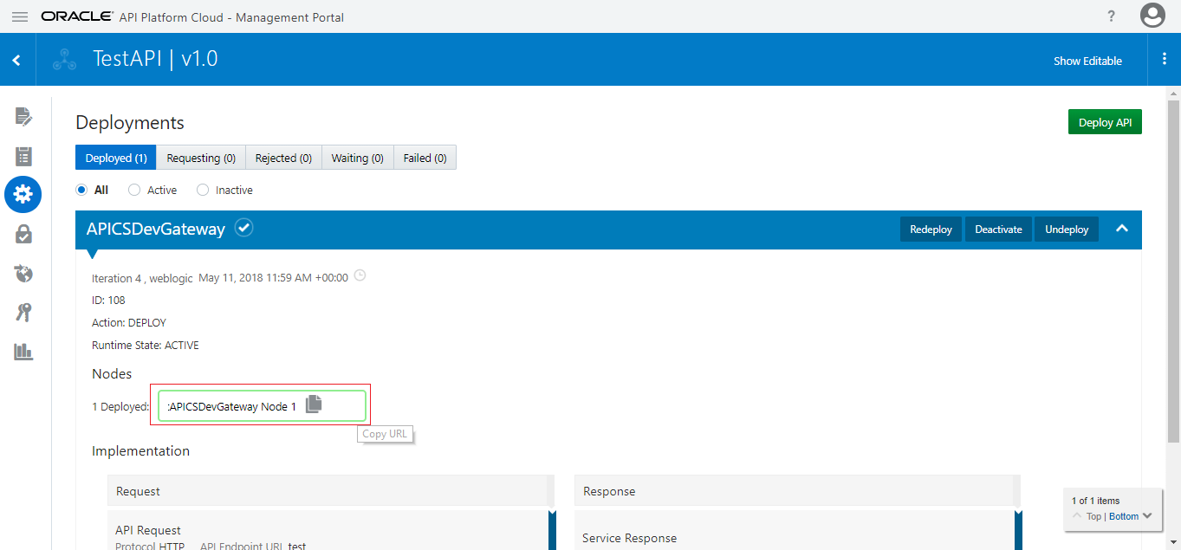Click the Request section header
Image resolution: width=1181 pixels, height=550 pixels.
coord(330,490)
